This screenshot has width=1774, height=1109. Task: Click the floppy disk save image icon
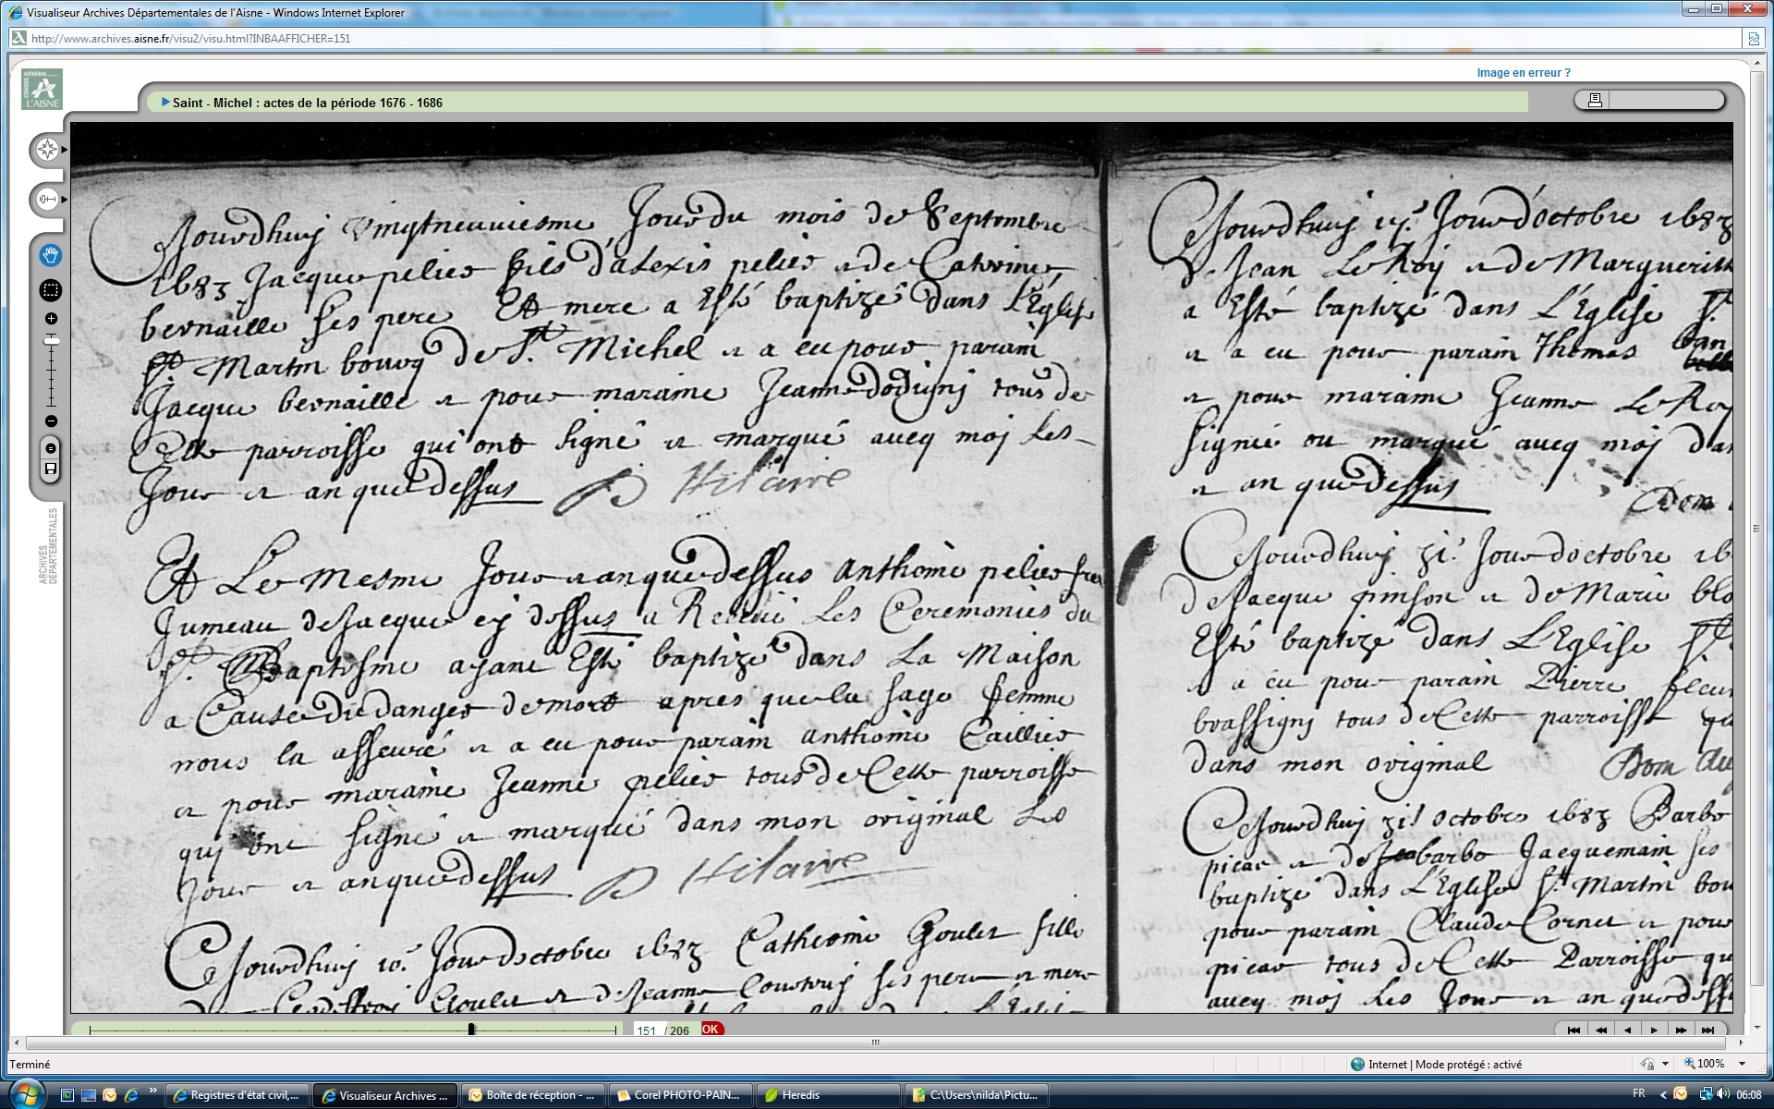(x=51, y=469)
